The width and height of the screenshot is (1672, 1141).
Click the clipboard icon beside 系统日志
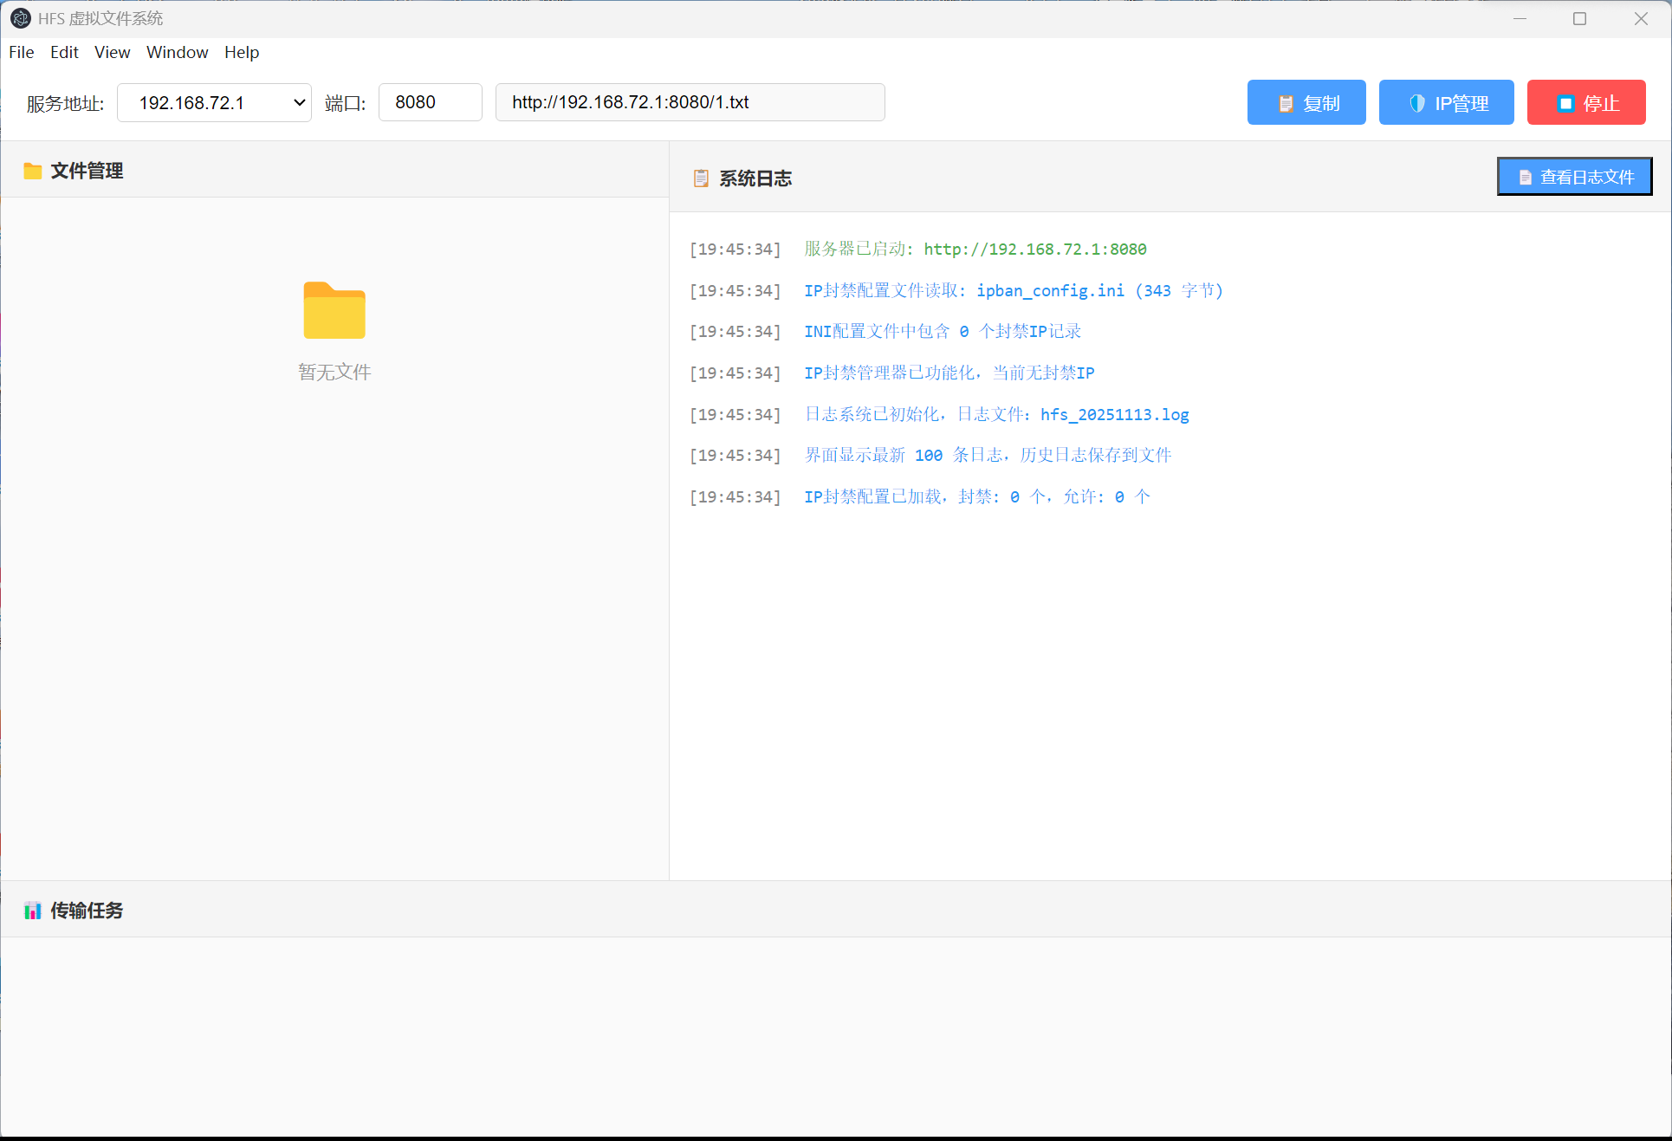click(701, 178)
